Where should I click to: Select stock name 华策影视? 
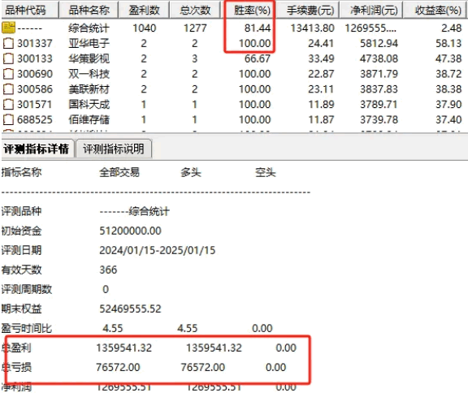[x=89, y=58]
